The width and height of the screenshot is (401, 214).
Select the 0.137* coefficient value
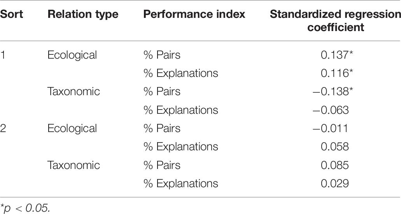pyautogui.click(x=337, y=55)
